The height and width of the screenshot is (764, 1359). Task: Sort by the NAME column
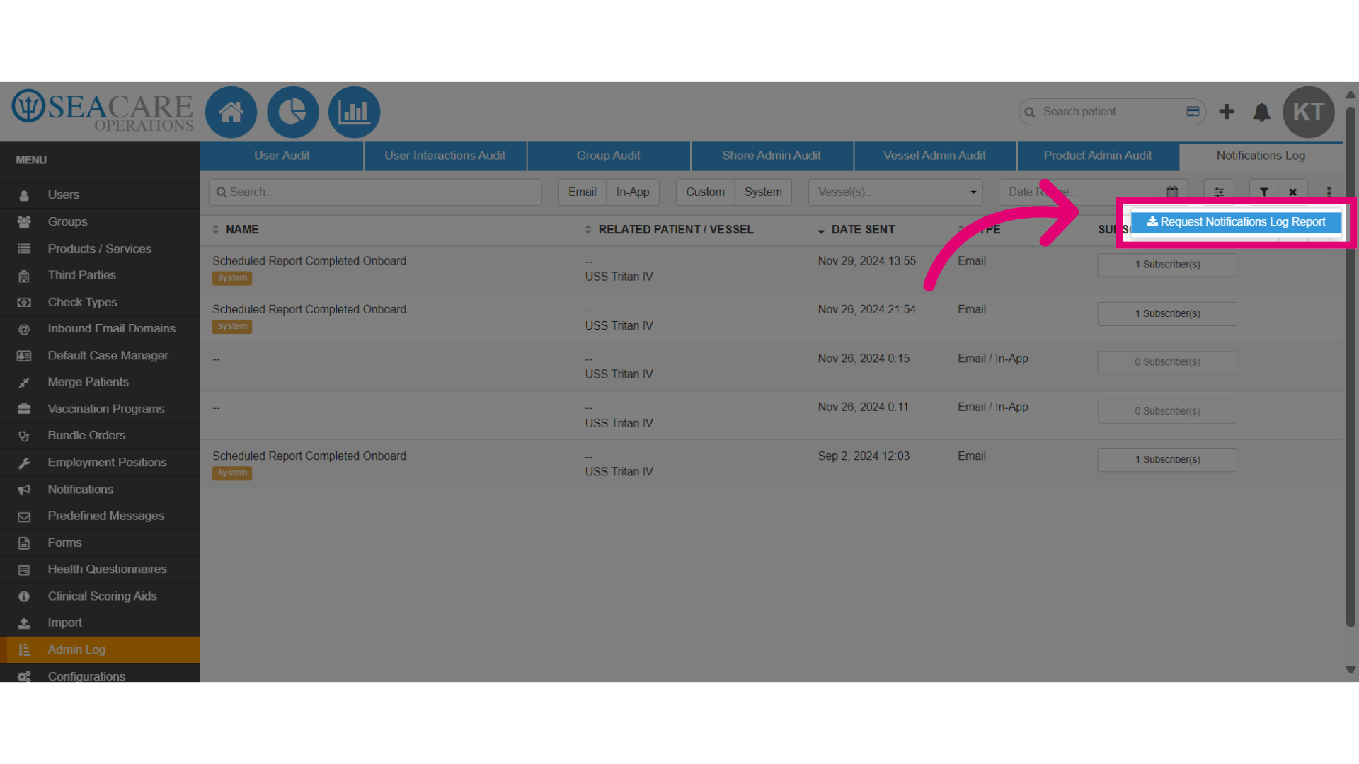pos(236,230)
